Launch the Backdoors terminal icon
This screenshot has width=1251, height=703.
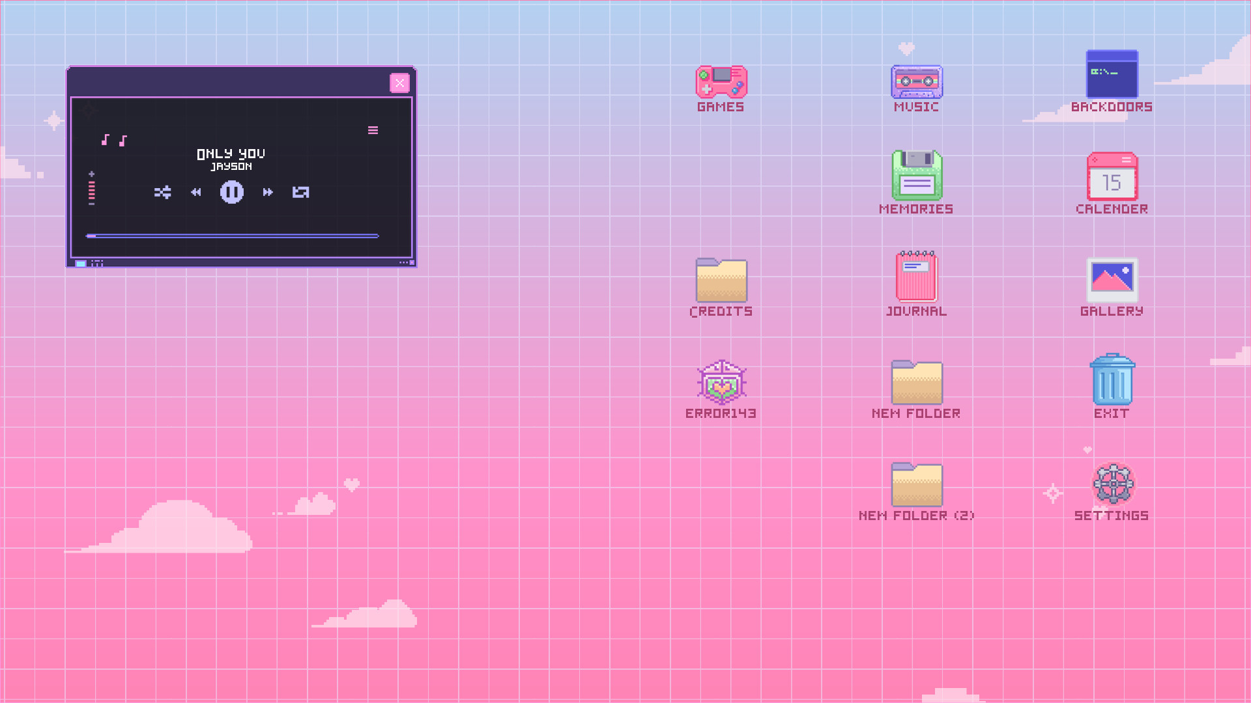[x=1112, y=73]
